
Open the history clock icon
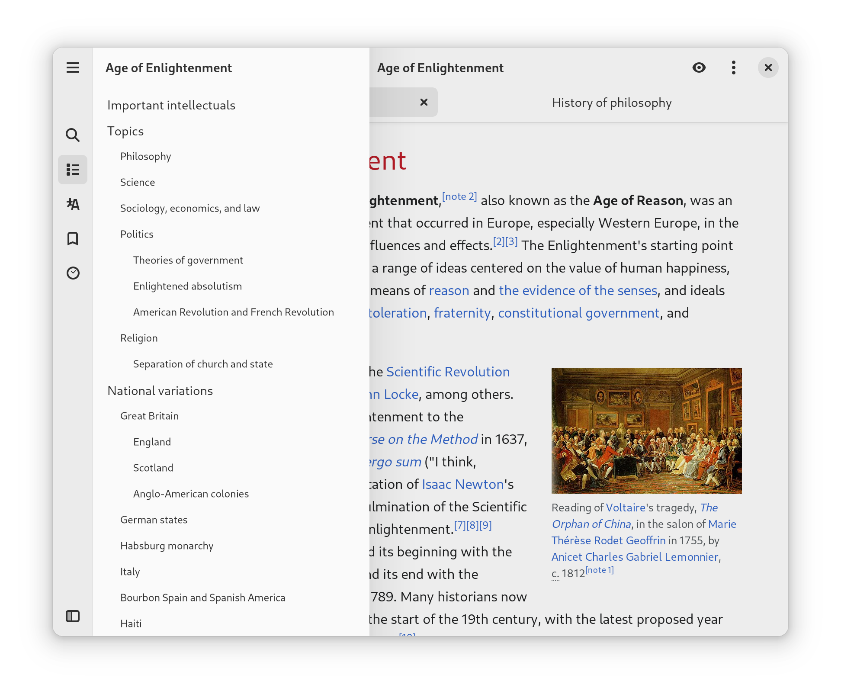73,273
